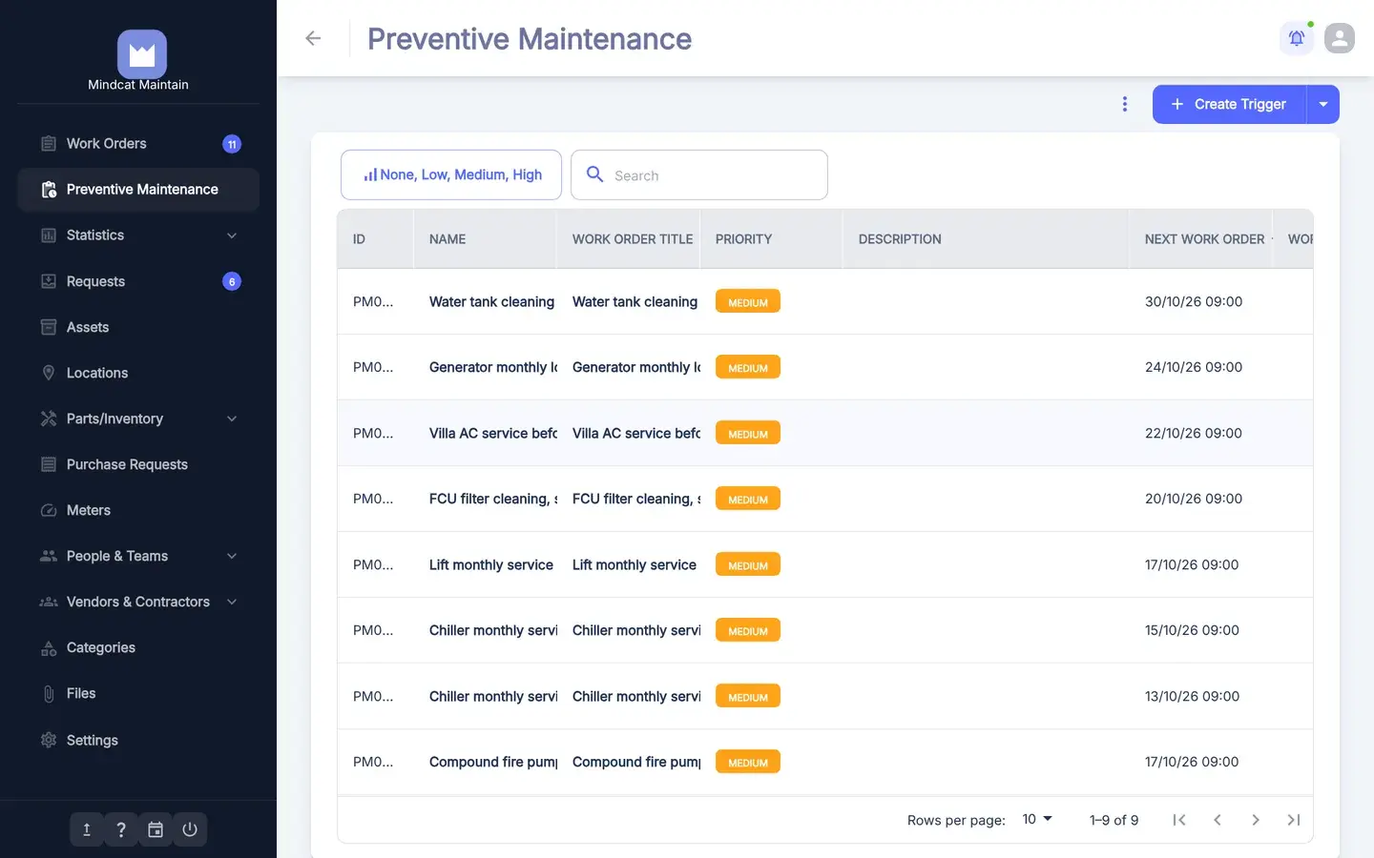
Task: Click the Work Orders badge showing 11
Action: [x=232, y=144]
